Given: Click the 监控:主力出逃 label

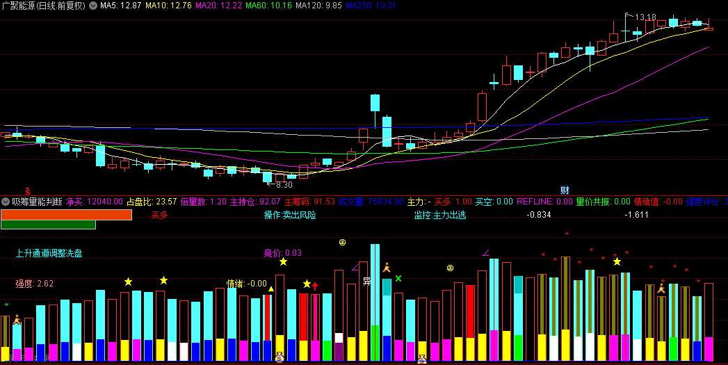Looking at the screenshot, I should (439, 215).
